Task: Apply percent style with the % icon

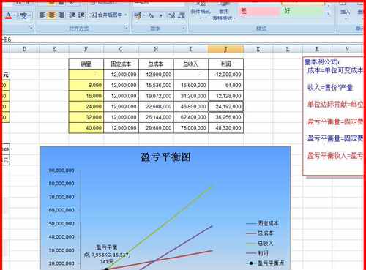Action: pyautogui.click(x=152, y=15)
